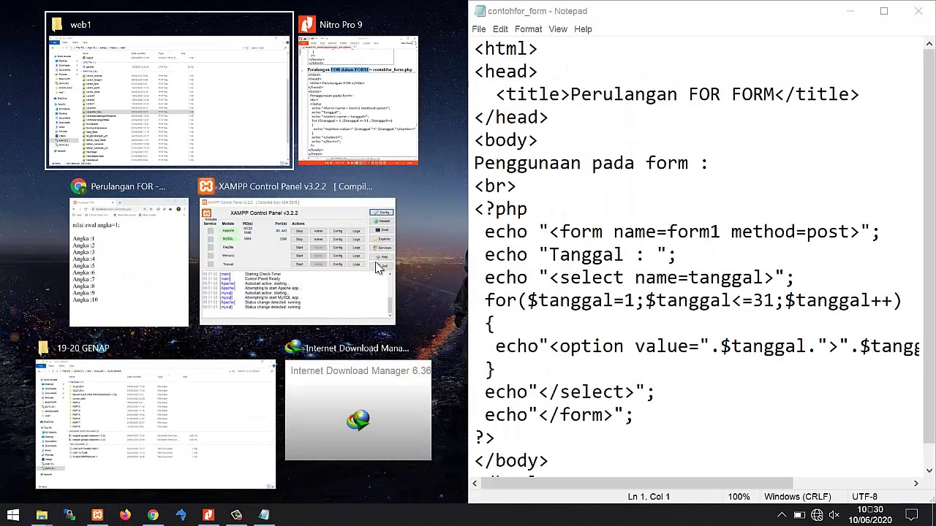936x526 pixels.
Task: Open the Action Center notifications icon
Action: coord(912,515)
